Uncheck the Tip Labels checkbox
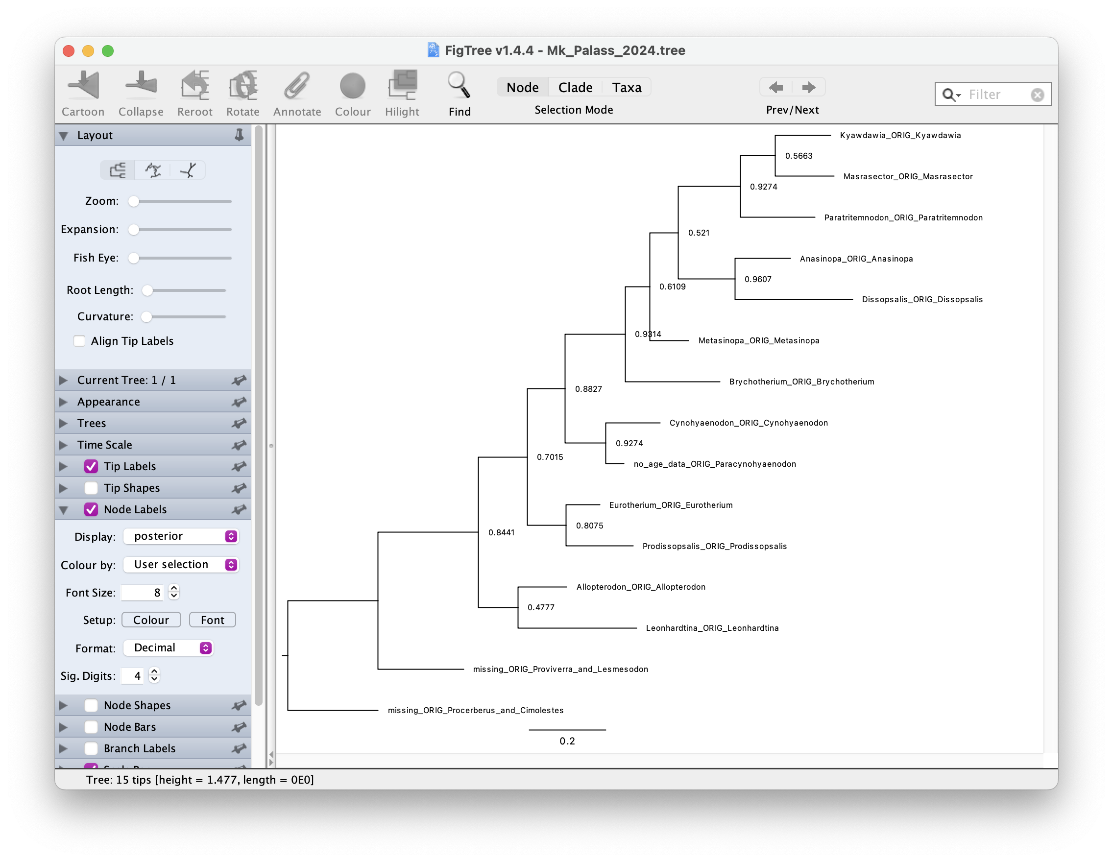Viewport: 1113px width, 862px height. pyautogui.click(x=91, y=466)
